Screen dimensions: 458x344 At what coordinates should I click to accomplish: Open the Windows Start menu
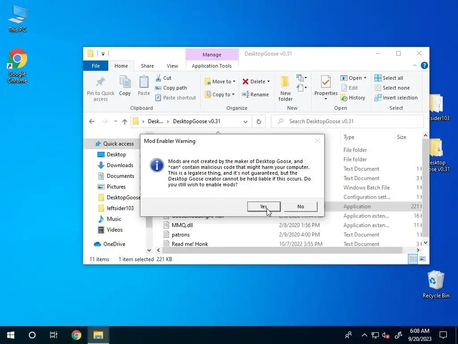pyautogui.click(x=11, y=335)
